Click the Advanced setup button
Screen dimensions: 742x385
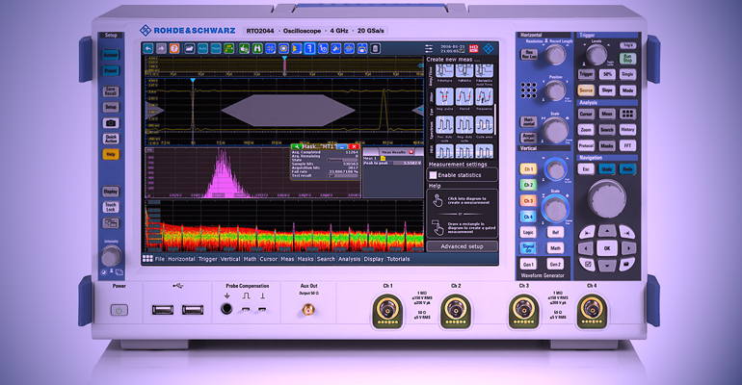point(461,245)
